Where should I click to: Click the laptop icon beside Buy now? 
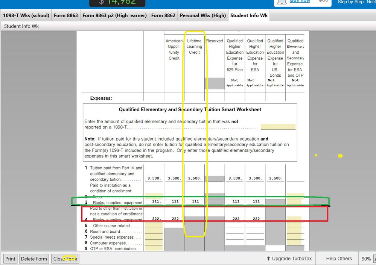pyautogui.click(x=282, y=2)
